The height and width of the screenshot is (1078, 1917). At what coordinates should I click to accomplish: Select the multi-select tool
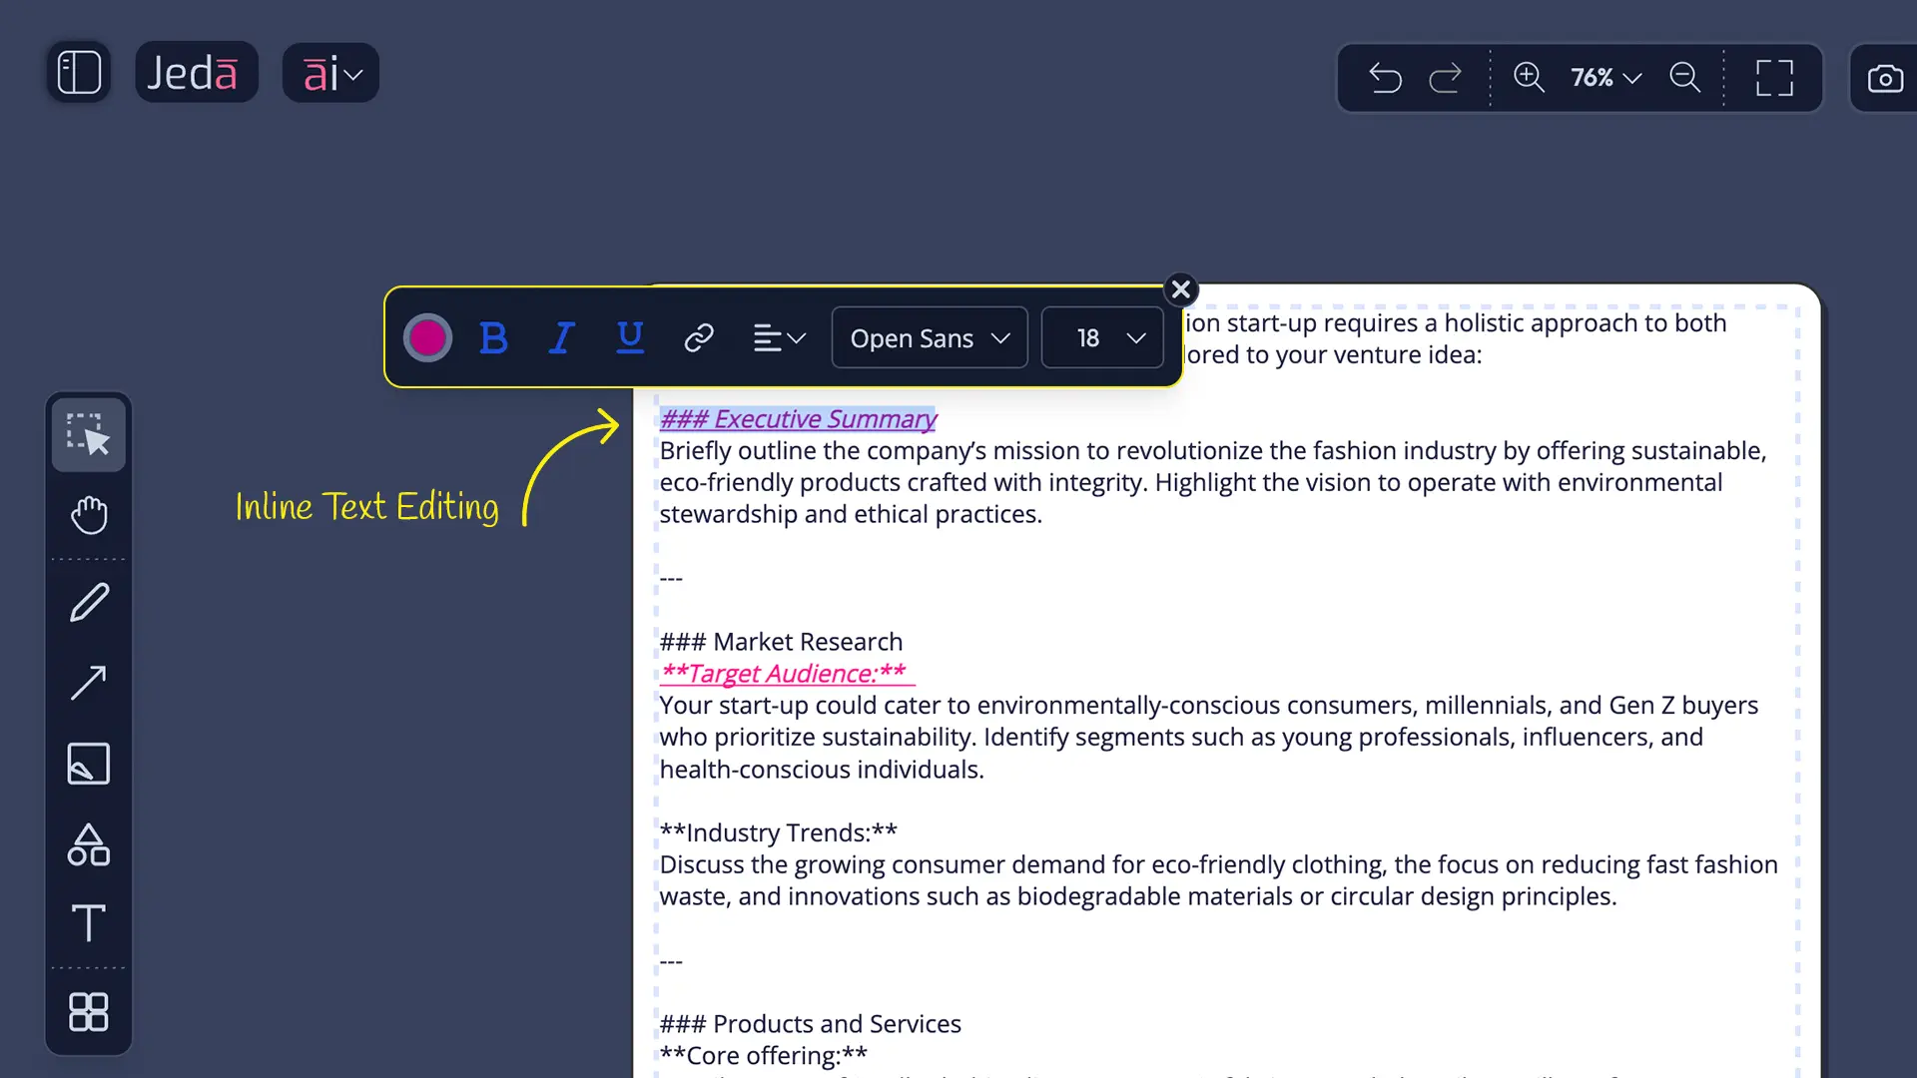(88, 434)
